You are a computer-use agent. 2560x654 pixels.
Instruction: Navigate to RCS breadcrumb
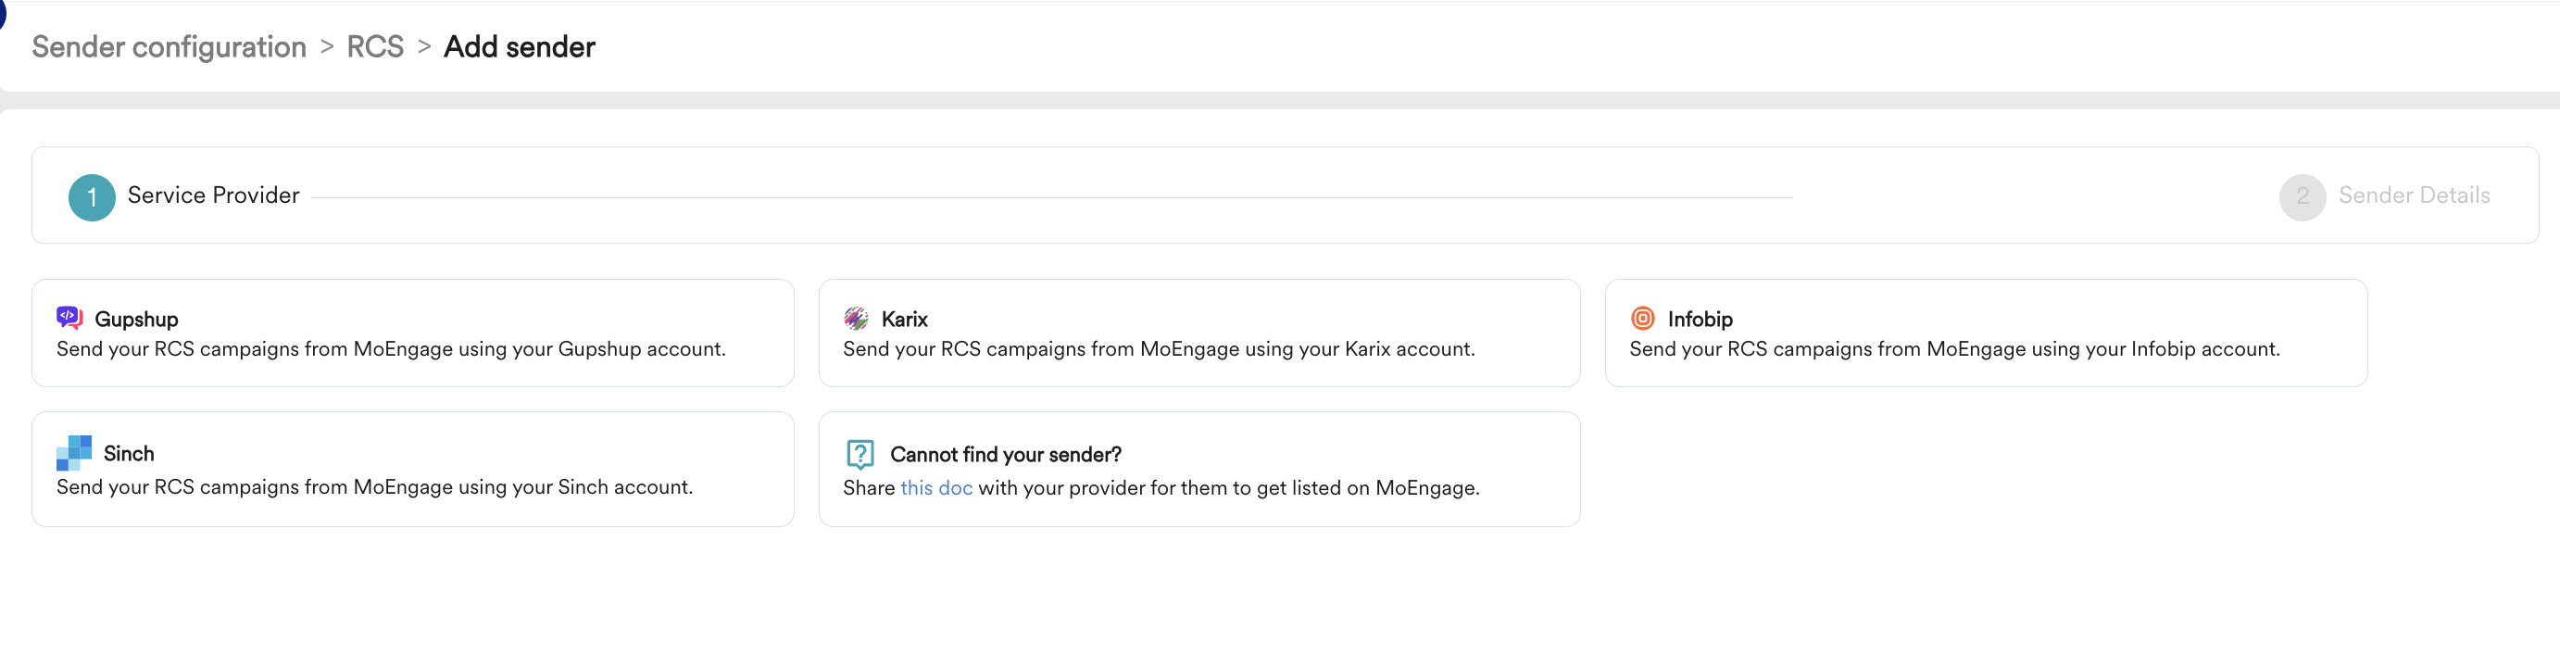click(375, 46)
